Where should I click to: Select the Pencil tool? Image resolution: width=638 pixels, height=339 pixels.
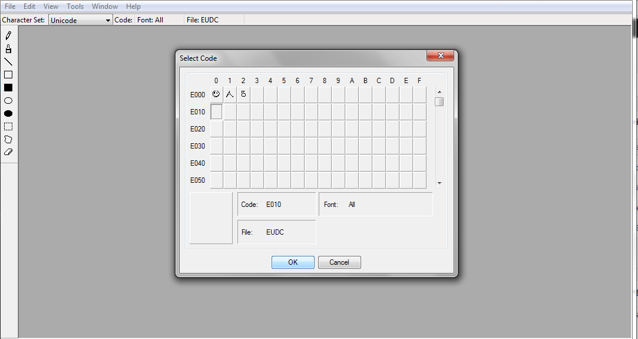click(8, 36)
